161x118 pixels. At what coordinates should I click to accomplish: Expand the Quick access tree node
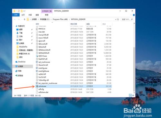click(x=14, y=26)
